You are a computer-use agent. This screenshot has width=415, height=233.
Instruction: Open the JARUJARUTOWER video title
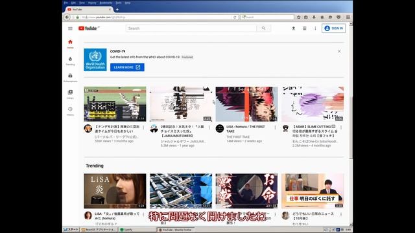[182, 131]
